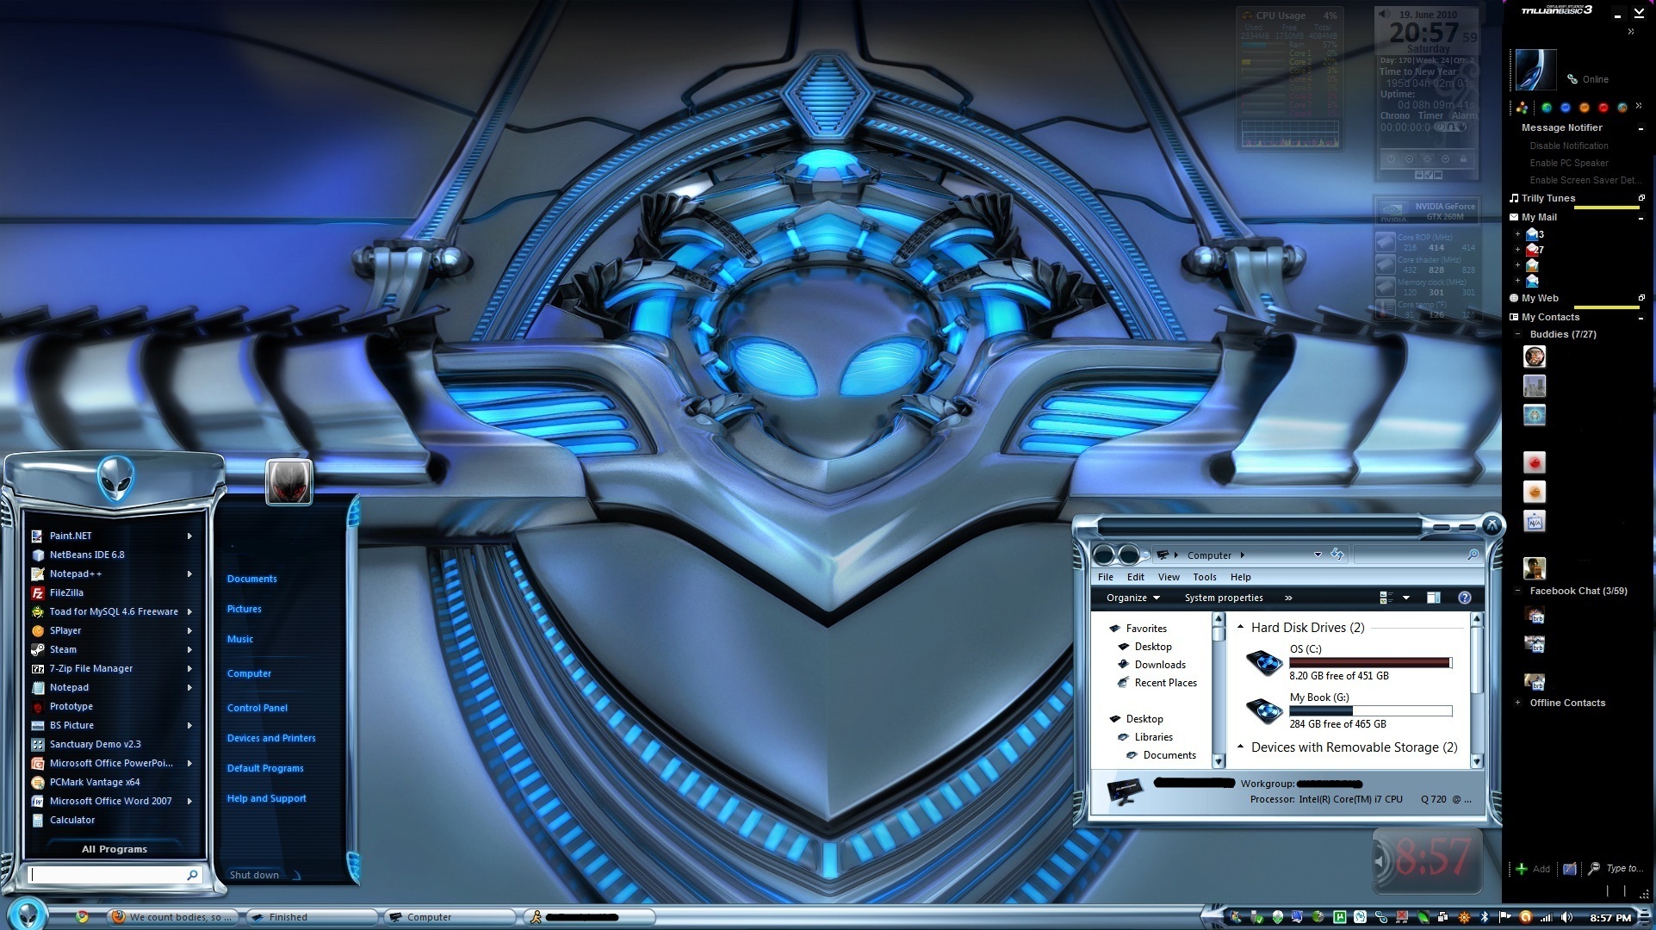The height and width of the screenshot is (930, 1656).
Task: Open the Chrome icon on the taskbar
Action: click(82, 916)
